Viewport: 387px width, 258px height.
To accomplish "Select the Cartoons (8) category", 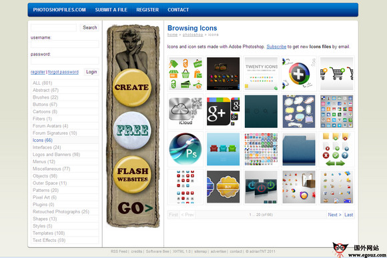I will point(65,111).
